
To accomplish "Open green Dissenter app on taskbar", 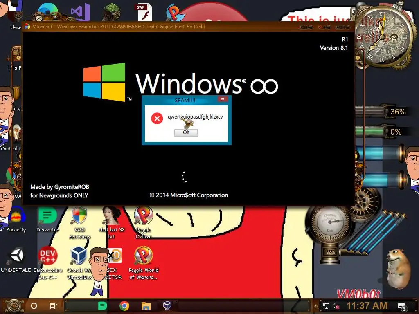I will click(103, 306).
